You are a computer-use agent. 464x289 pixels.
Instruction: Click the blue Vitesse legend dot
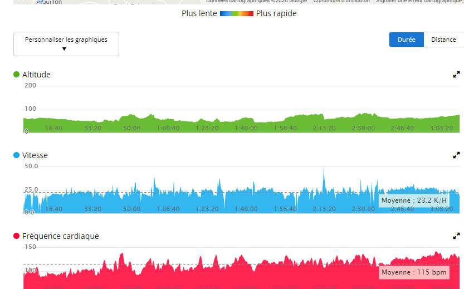17,155
